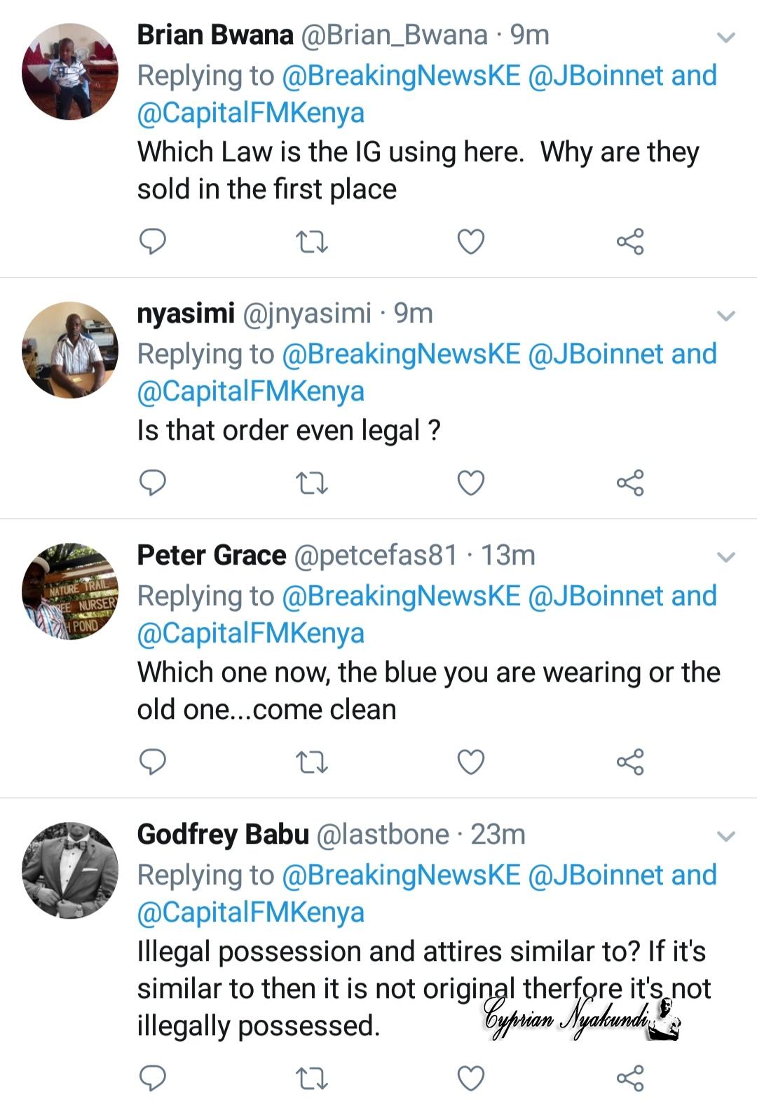This screenshot has height=1111, width=757.
Task: Like Peter Grace's tweet
Action: click(x=470, y=761)
